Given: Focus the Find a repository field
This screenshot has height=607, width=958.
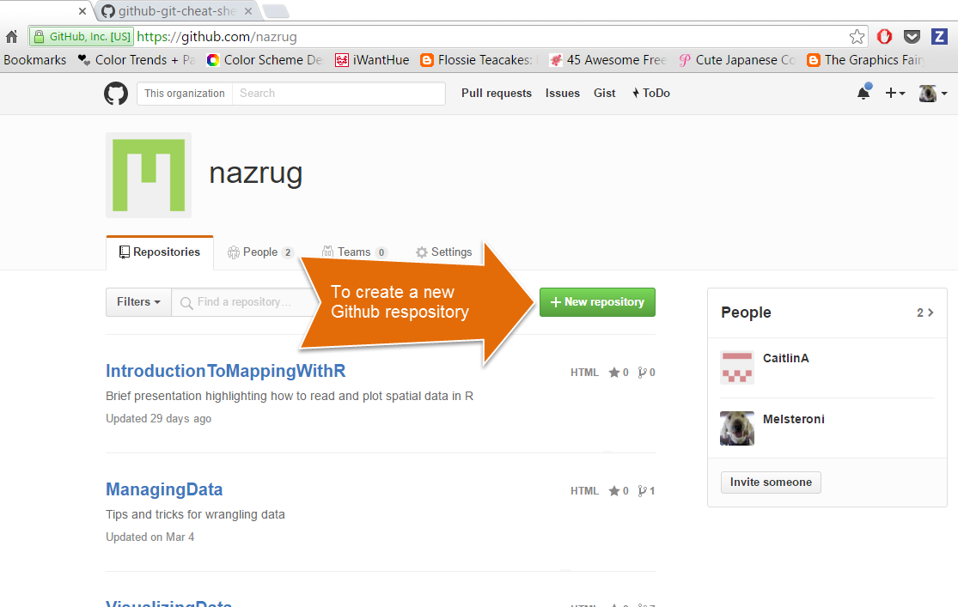Looking at the screenshot, I should click(244, 302).
